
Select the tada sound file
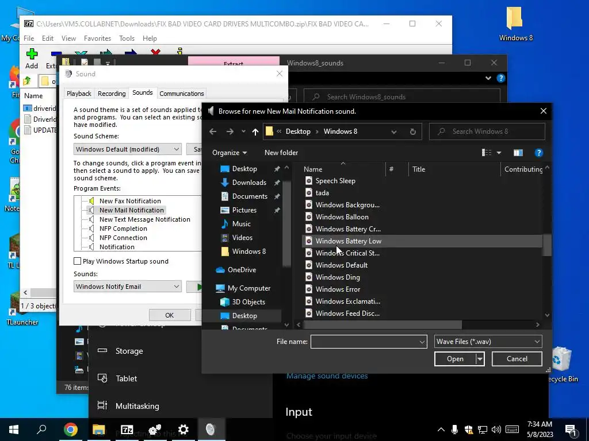[x=322, y=193]
